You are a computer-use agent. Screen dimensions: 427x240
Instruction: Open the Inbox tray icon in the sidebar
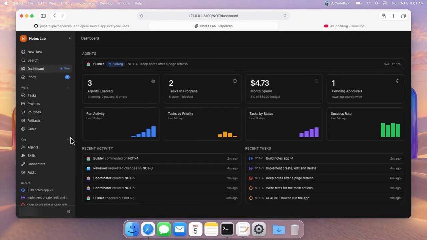(x=23, y=77)
